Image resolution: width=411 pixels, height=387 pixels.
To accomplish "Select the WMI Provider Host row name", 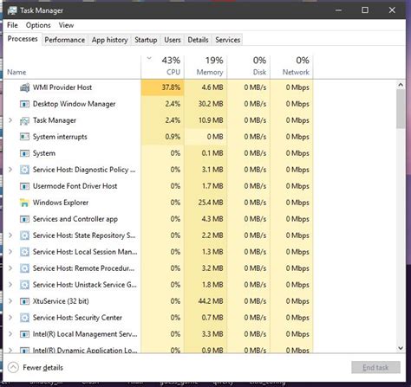I will click(62, 87).
